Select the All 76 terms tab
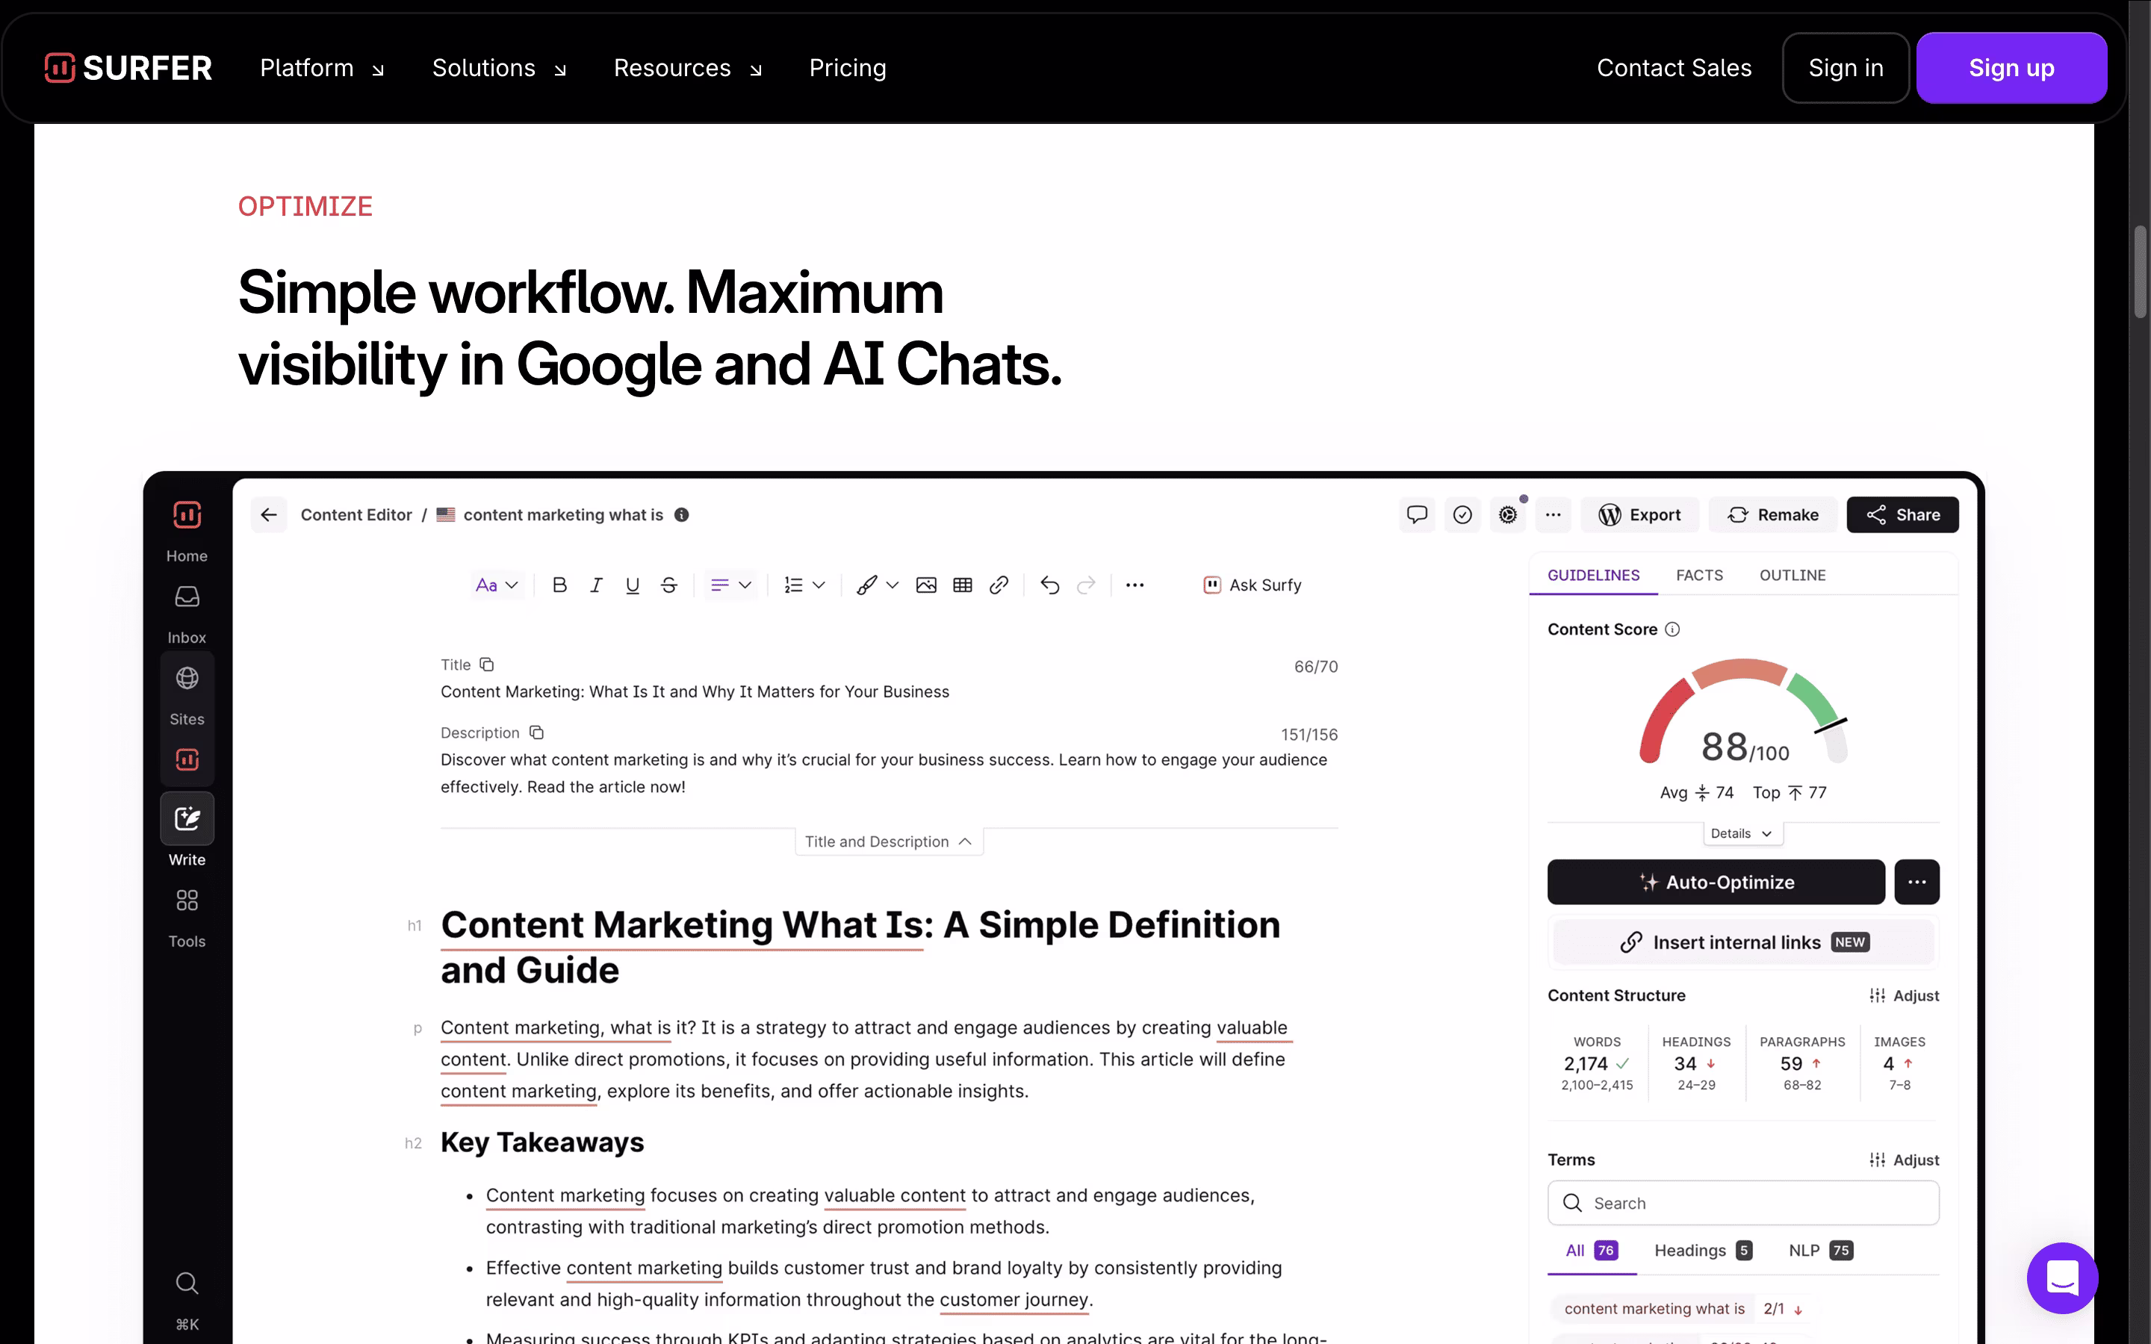 (x=1591, y=1251)
